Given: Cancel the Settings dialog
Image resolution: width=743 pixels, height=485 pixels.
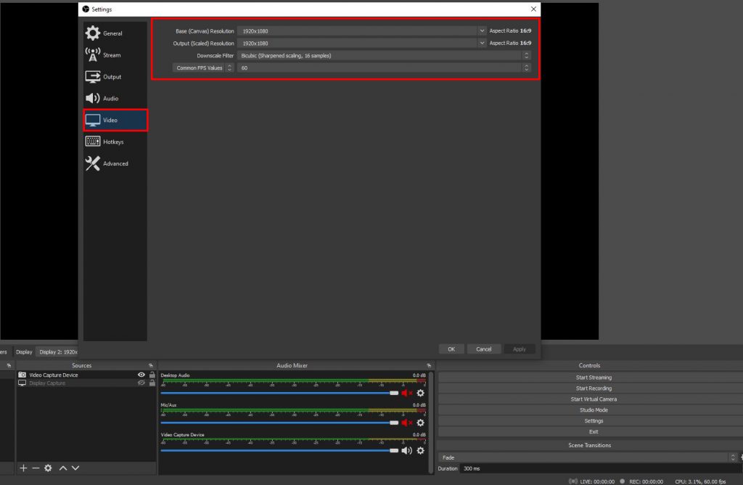Looking at the screenshot, I should pyautogui.click(x=484, y=349).
